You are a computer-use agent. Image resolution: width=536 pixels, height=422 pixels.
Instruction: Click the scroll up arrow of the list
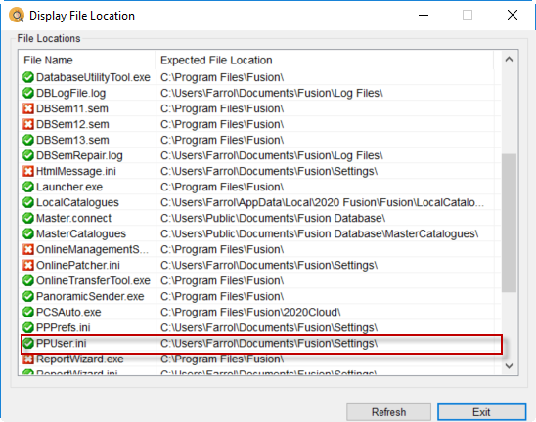[509, 60]
